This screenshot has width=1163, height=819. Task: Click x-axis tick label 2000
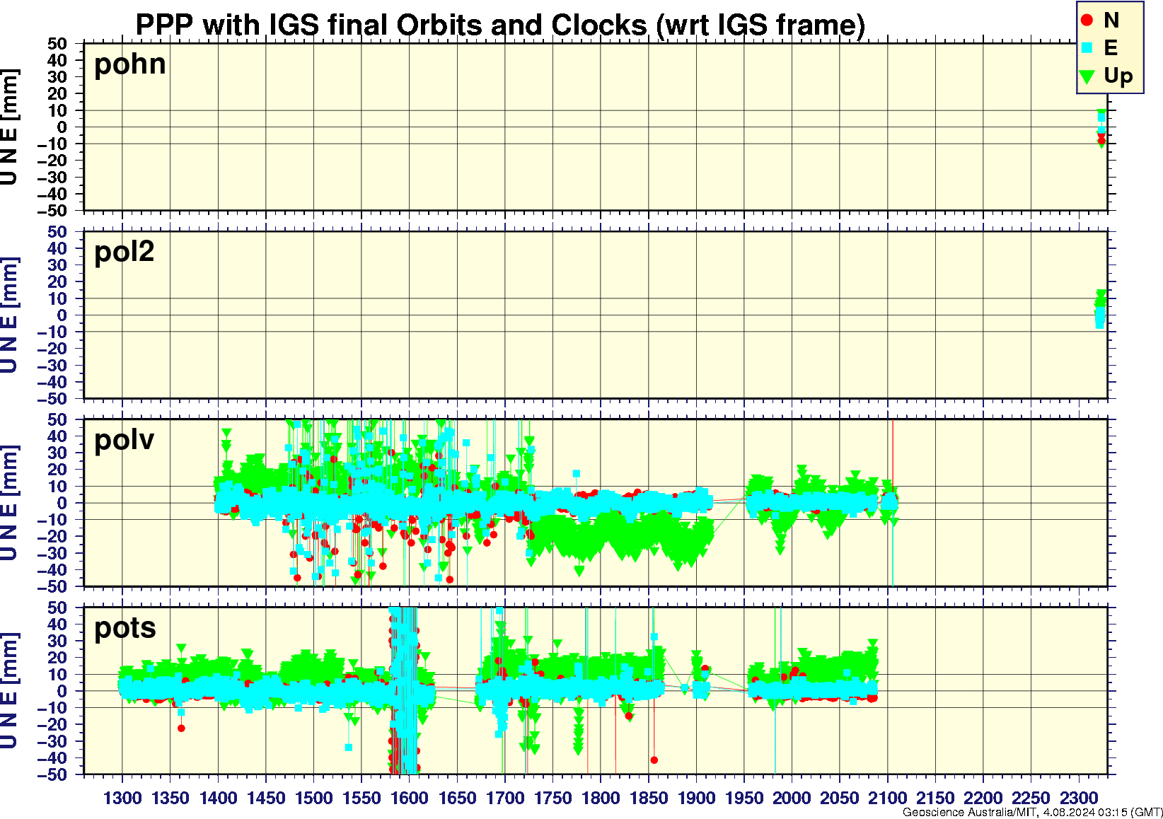coord(792,798)
